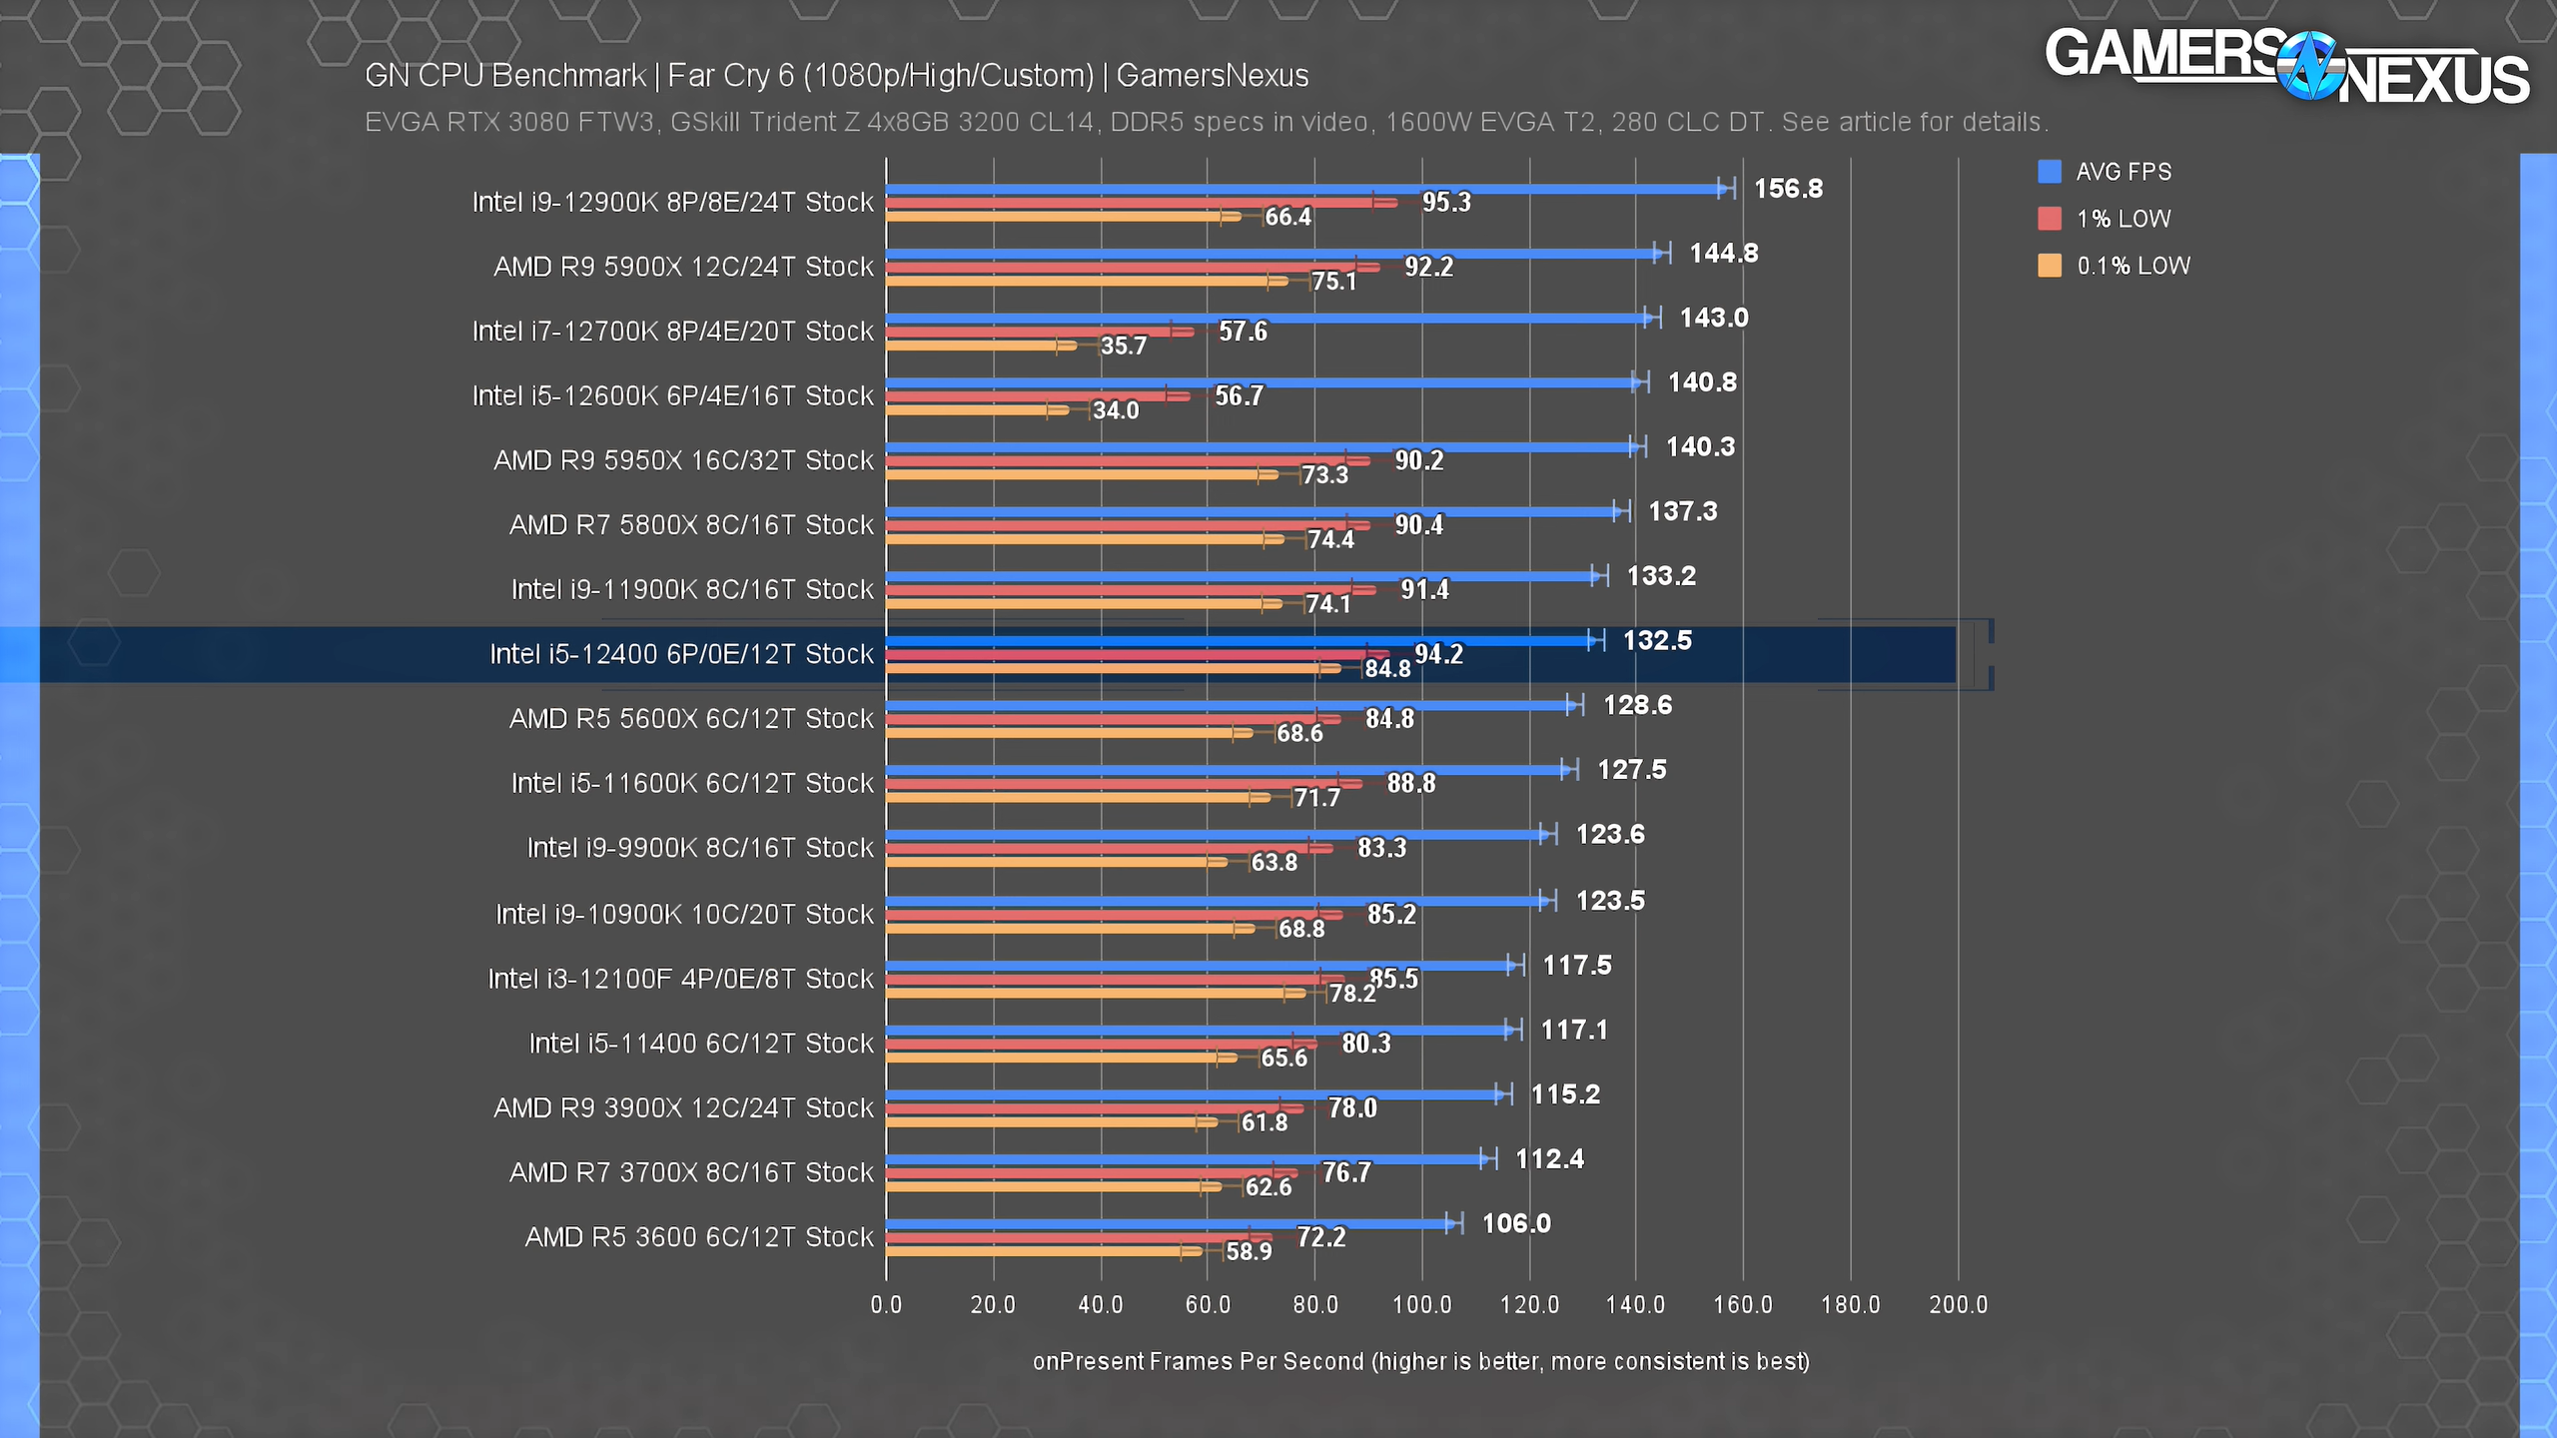Select highlighted label 'Intel i5-12400 6P/0E/12T Stock'
This screenshot has width=2557, height=1438.
point(681,655)
